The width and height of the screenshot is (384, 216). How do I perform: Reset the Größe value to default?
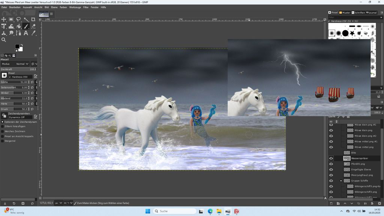tap(32, 82)
